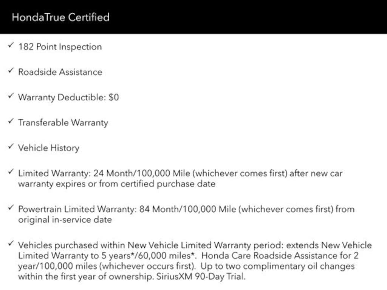
Task: Click the Transferable Warranty text
Action: pos(63,123)
